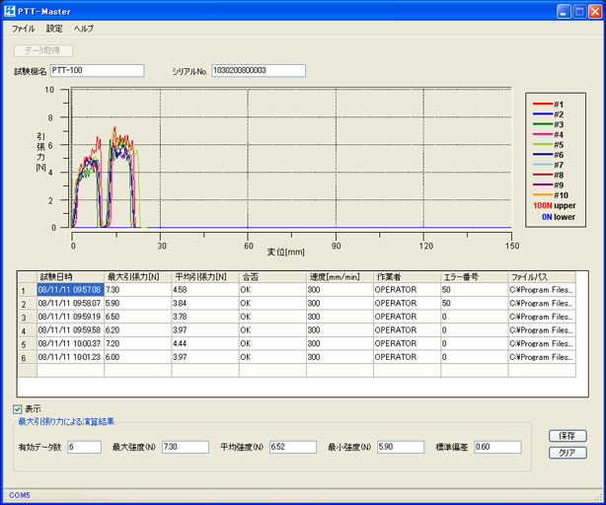The height and width of the screenshot is (505, 606).
Task: Click the 保存 button
Action: 567,435
